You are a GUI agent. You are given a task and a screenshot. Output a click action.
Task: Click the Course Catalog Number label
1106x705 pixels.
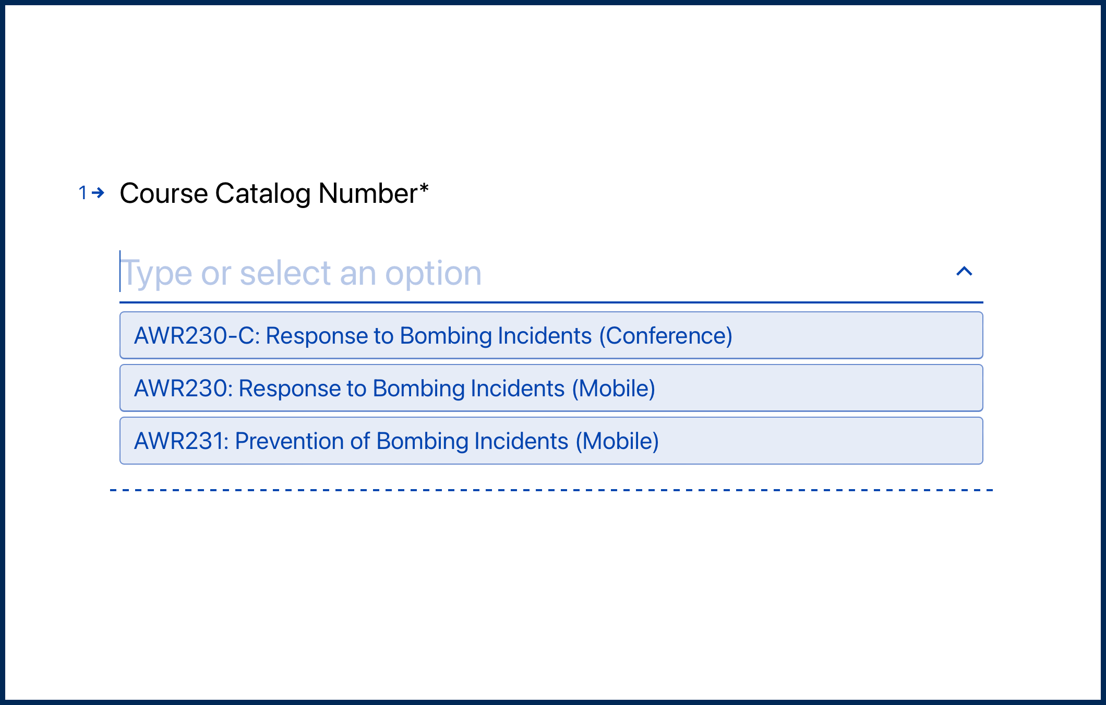pos(268,193)
